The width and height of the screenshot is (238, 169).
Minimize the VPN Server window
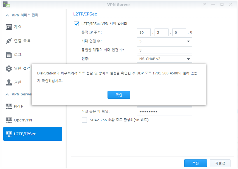click(x=213, y=4)
